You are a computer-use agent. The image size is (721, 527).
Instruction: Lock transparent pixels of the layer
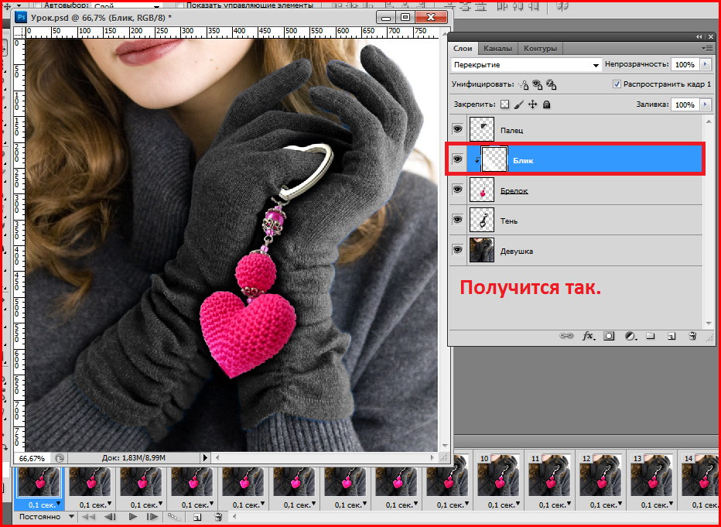click(505, 104)
